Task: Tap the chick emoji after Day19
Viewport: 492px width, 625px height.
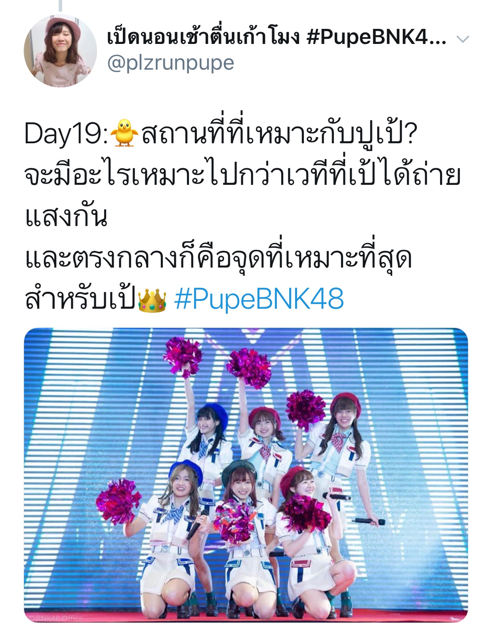Action: (x=124, y=134)
